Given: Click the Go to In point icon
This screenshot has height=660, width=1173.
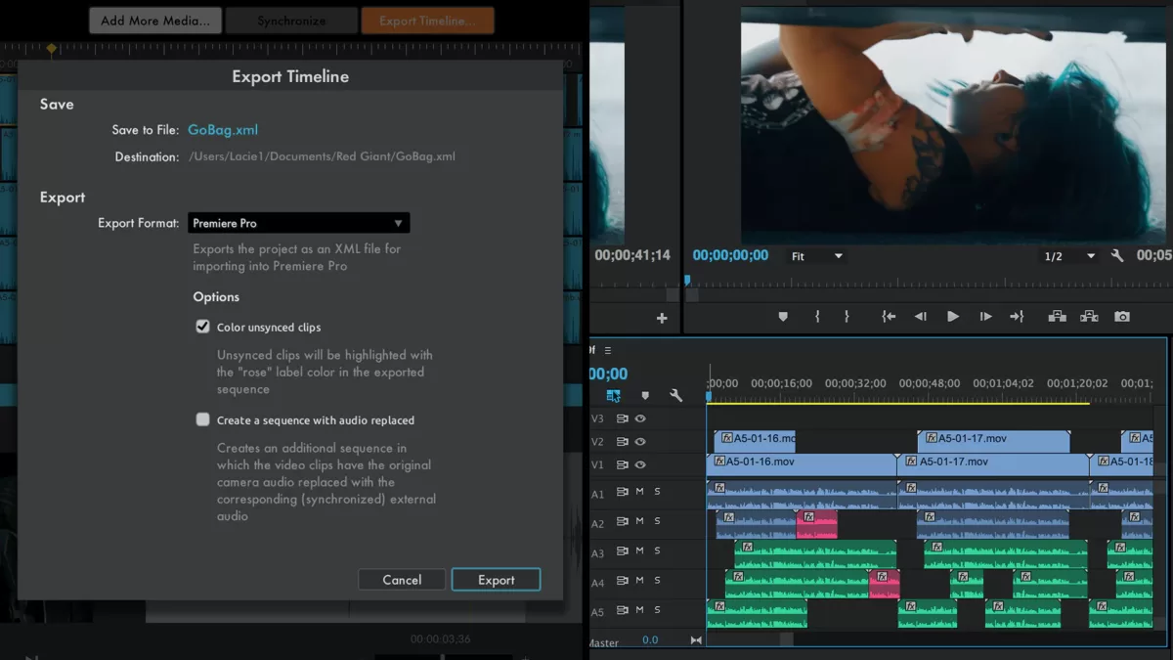Looking at the screenshot, I should (889, 317).
